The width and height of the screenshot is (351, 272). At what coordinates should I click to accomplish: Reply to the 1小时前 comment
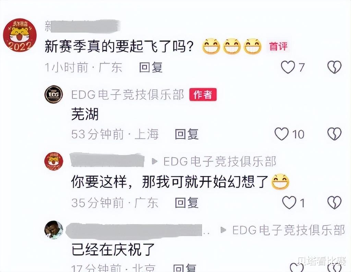(151, 67)
